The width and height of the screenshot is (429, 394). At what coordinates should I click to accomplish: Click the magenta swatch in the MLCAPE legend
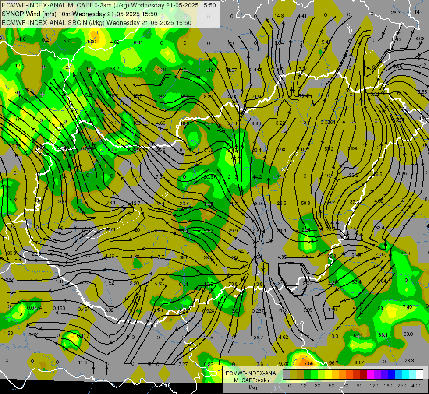click(x=370, y=375)
